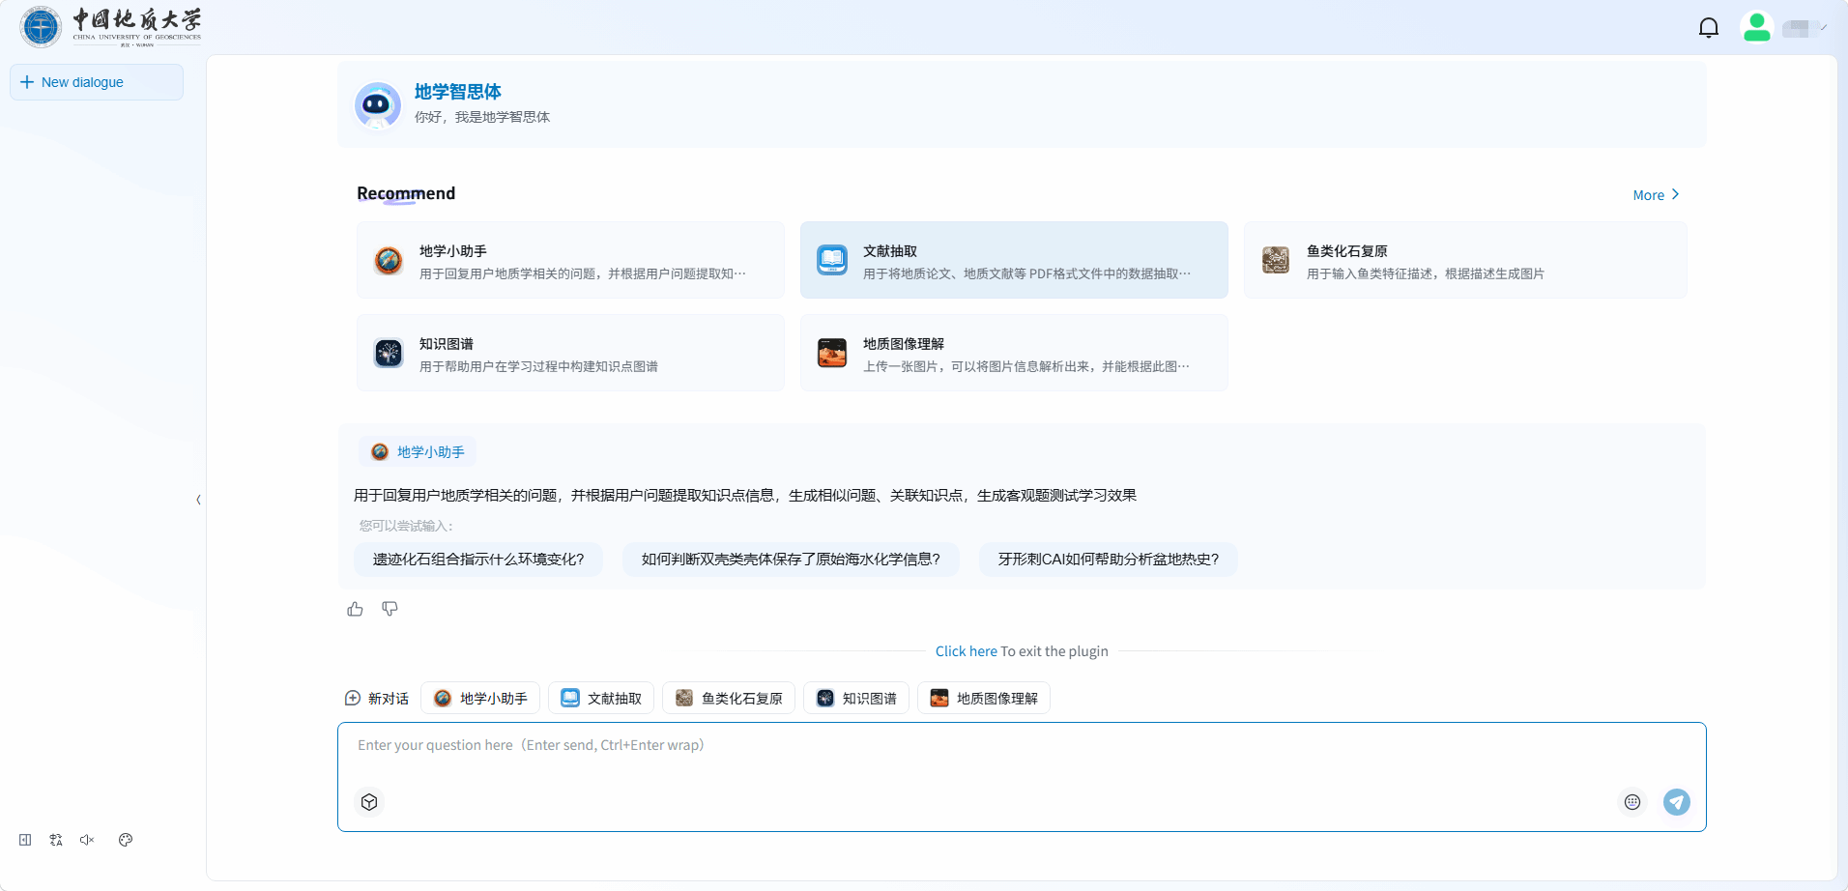1848x891 pixels.
Task: Click the 'Click here' exit plugin link
Action: tap(966, 651)
